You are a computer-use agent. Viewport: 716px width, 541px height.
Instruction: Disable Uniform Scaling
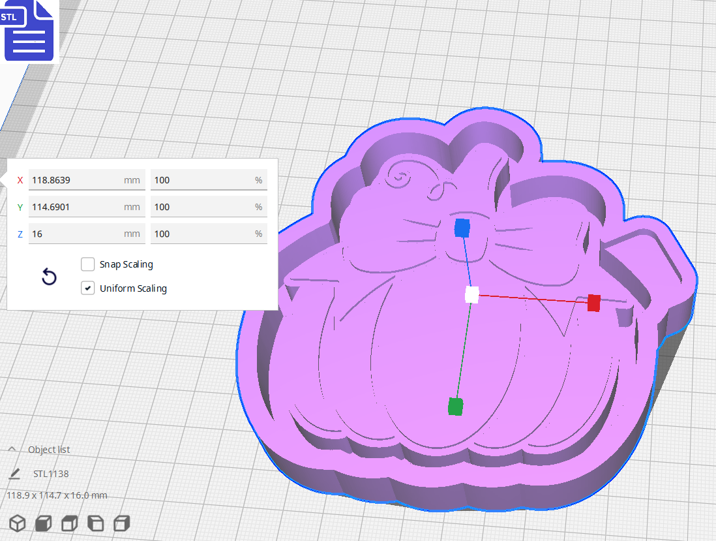coord(87,288)
